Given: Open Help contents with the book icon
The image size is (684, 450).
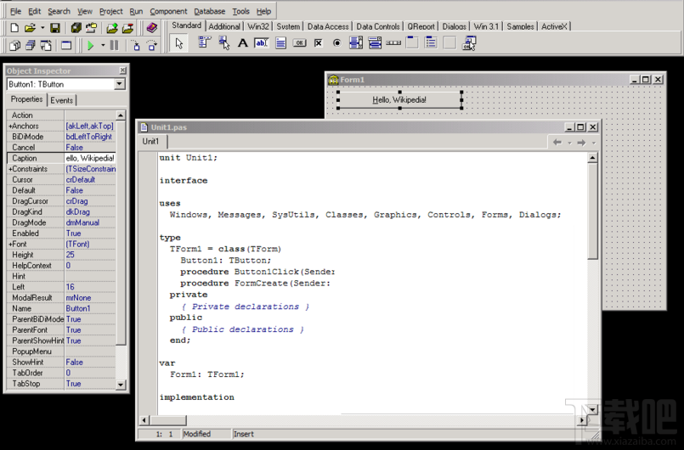Looking at the screenshot, I should [151, 28].
